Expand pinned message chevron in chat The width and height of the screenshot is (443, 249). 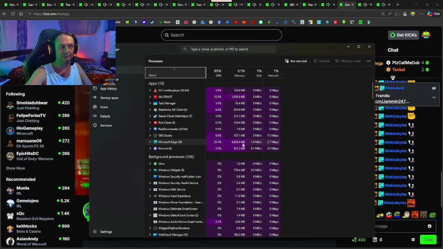pyautogui.click(x=434, y=98)
